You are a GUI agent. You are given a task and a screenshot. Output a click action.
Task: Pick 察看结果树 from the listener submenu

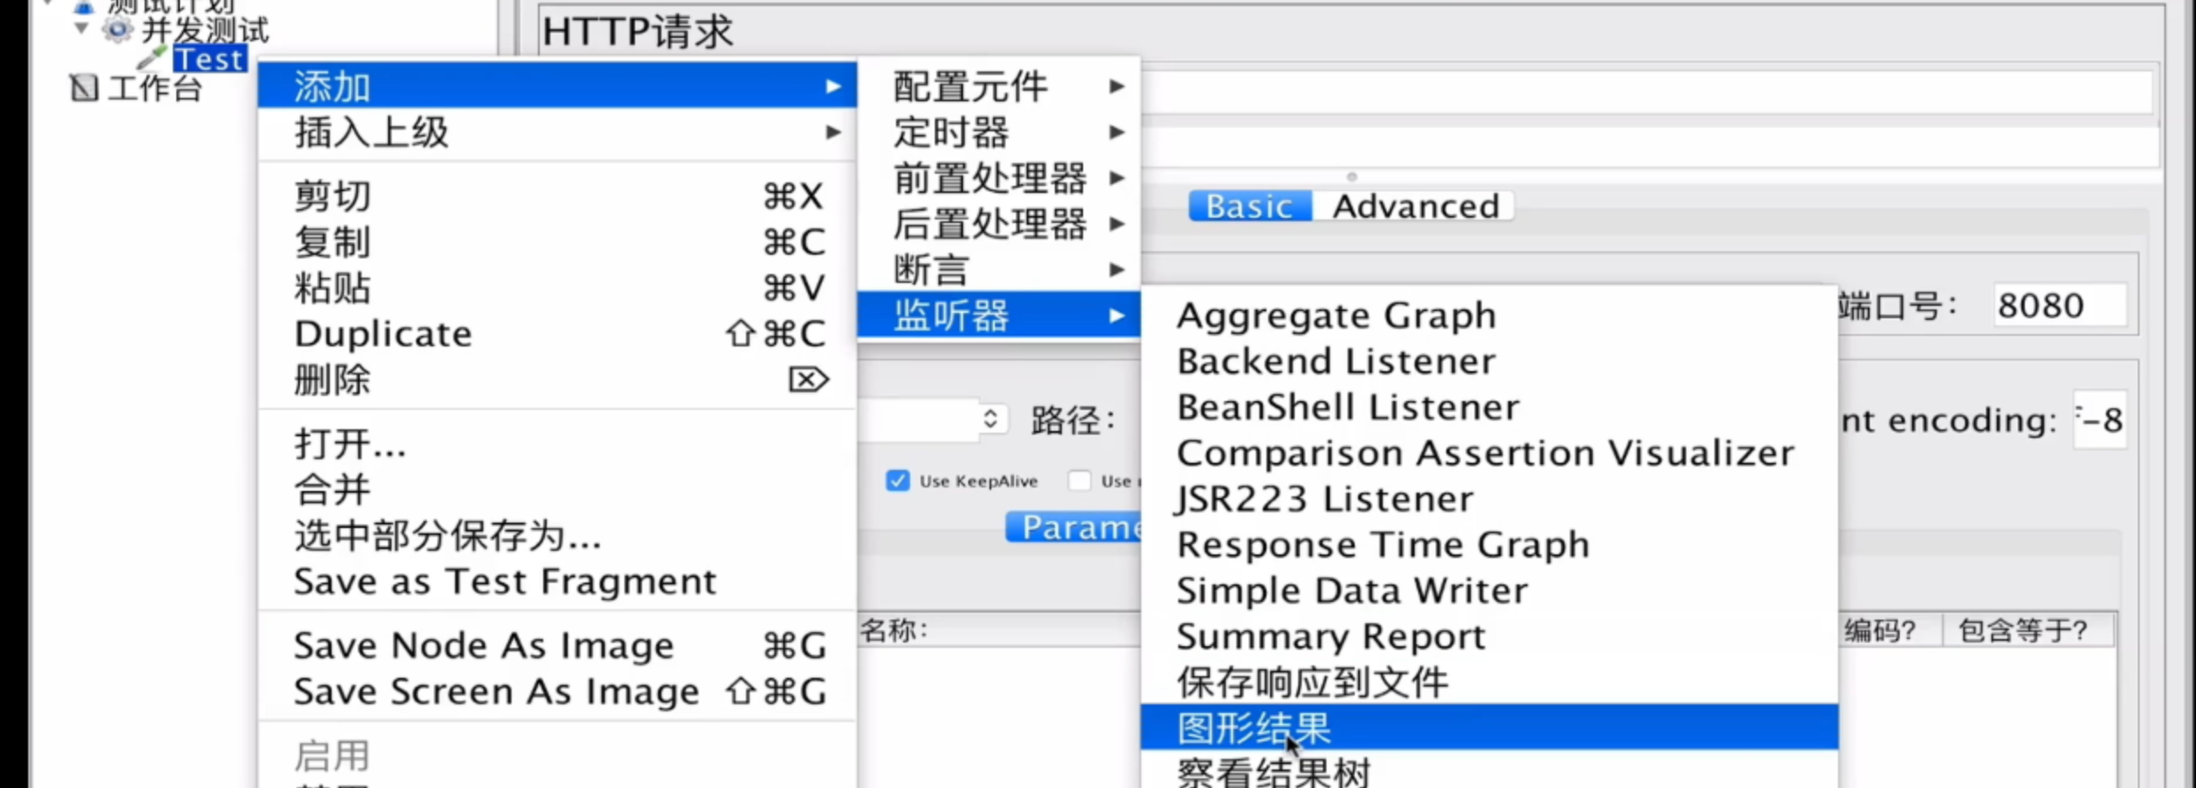tap(1274, 773)
